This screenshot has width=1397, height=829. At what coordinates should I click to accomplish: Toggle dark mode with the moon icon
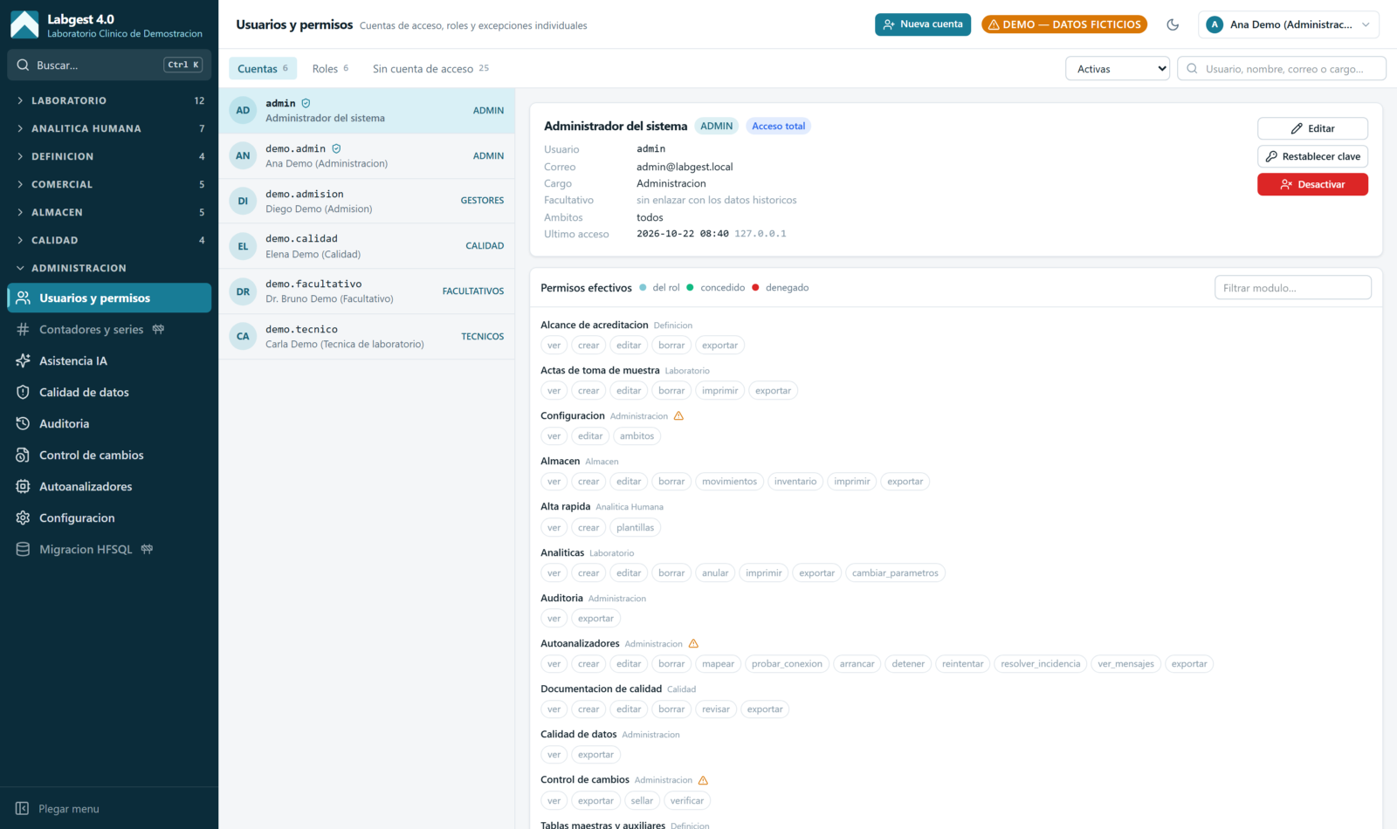(x=1173, y=24)
